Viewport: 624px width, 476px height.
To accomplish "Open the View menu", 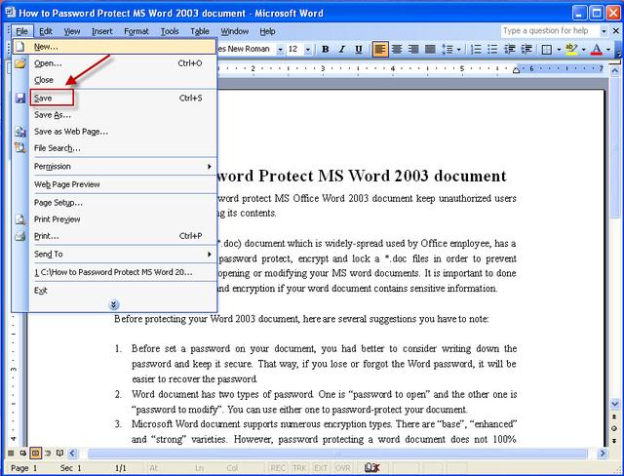I will tap(72, 31).
